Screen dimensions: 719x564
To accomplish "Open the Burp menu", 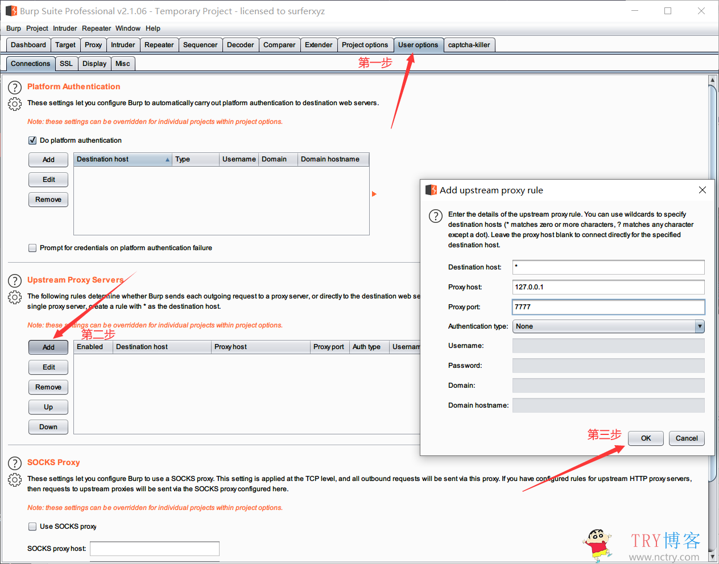I will (14, 28).
